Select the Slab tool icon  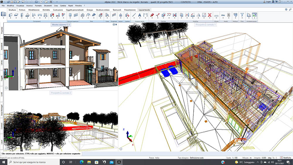pos(16,15)
